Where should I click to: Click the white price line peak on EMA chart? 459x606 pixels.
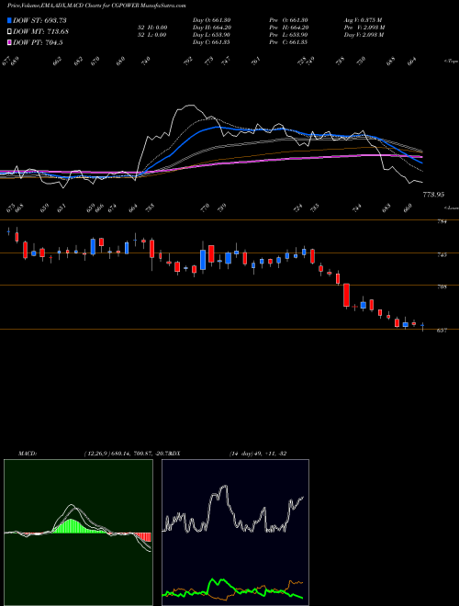pyautogui.click(x=189, y=106)
